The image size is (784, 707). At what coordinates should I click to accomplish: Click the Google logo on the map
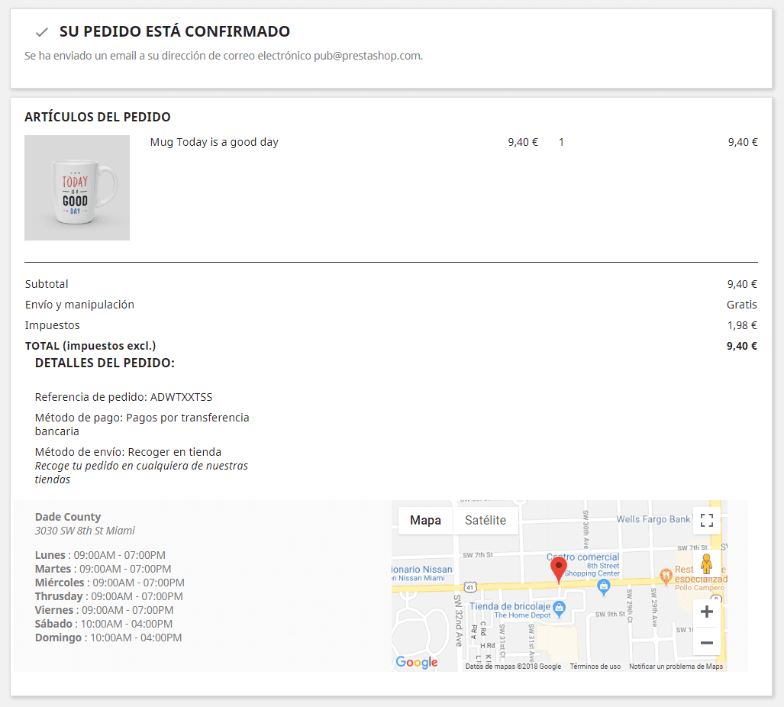coord(415,661)
